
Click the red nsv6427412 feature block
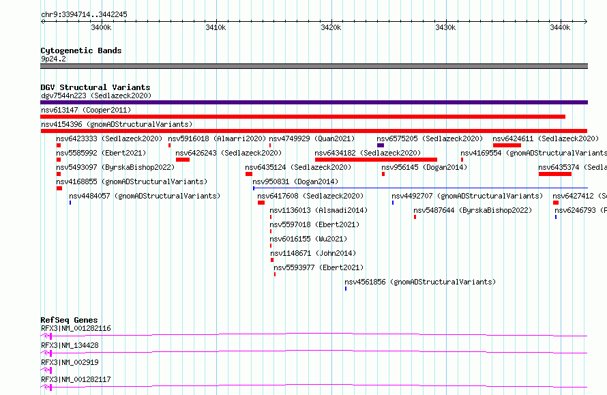[556, 203]
